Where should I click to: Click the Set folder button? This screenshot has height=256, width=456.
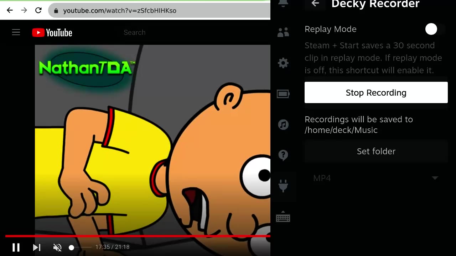(376, 151)
